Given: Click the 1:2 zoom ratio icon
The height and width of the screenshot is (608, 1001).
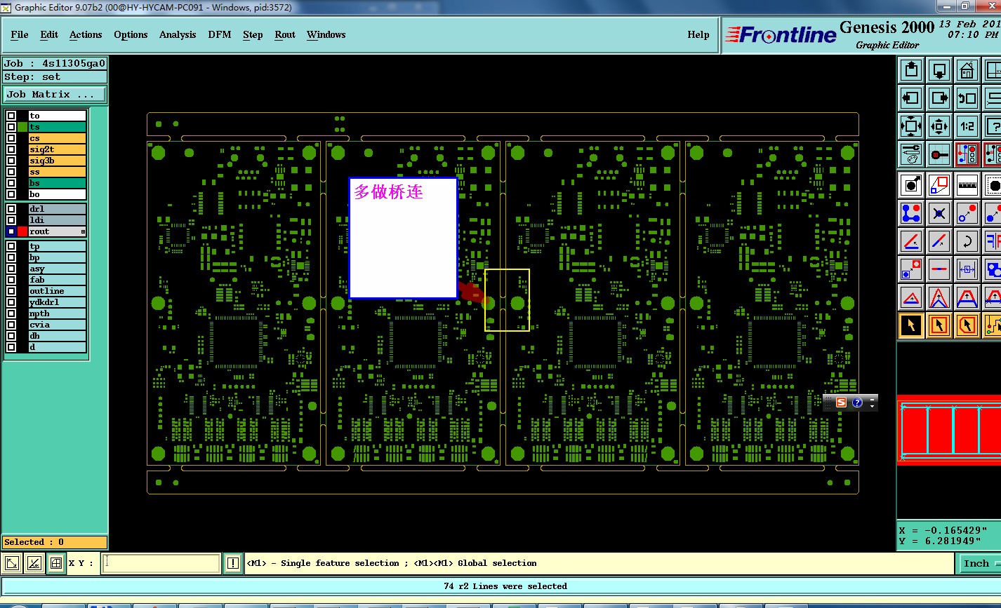Looking at the screenshot, I should click(x=967, y=126).
